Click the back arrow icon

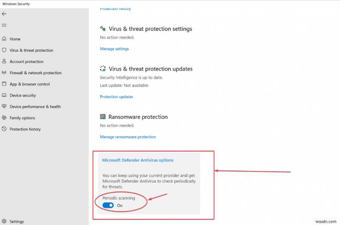click(x=4, y=14)
